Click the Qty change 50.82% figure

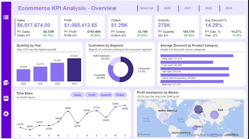pos(189,35)
